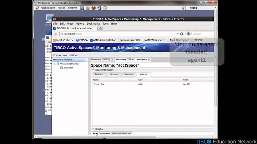Open the Firefox History menu
Viewport: 257px width, 144px height.
point(80,24)
